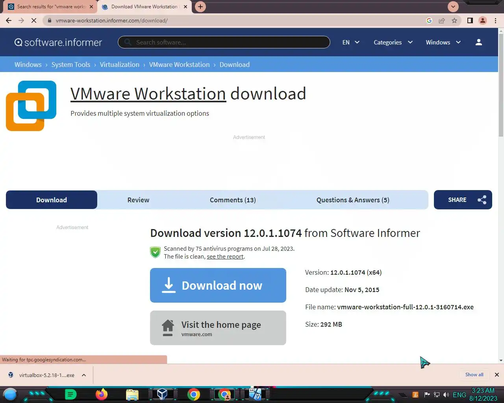This screenshot has width=504, height=403.
Task: Open the 64-bit Windows 7 taskbar app
Action: click(255, 394)
